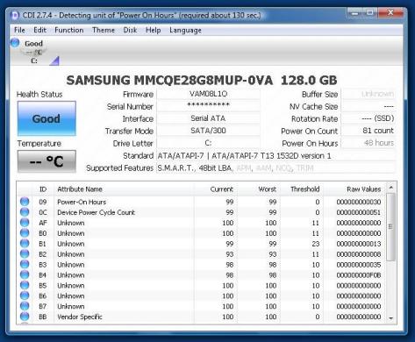Screen dimensions: 415x342
Task: Open the Edit menu
Action: pos(39,30)
